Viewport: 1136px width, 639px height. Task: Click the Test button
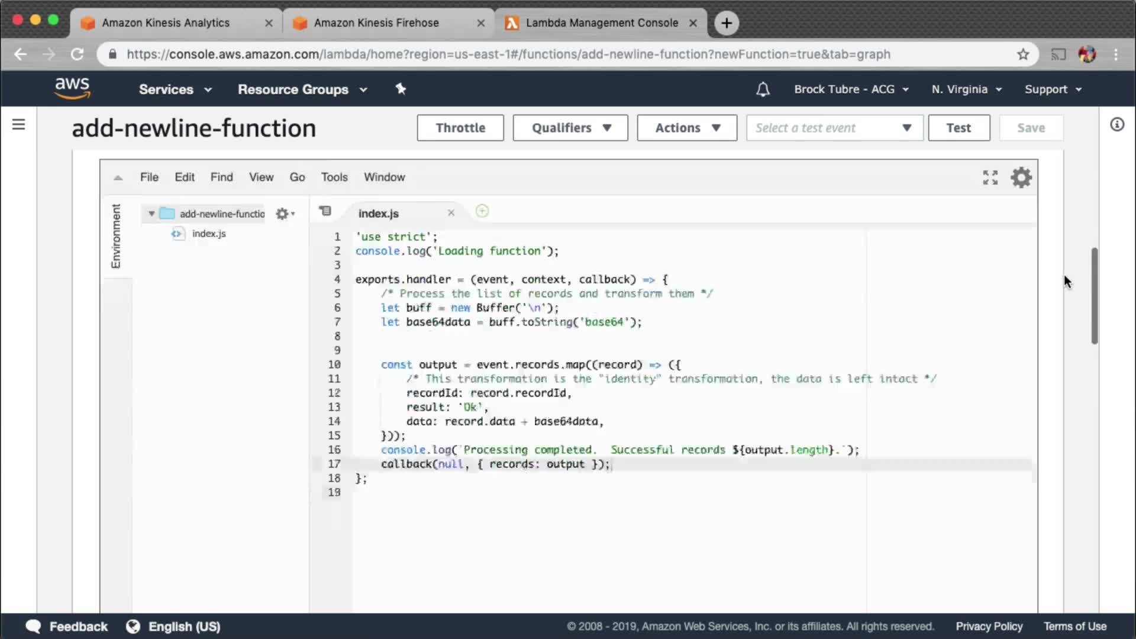tap(958, 128)
